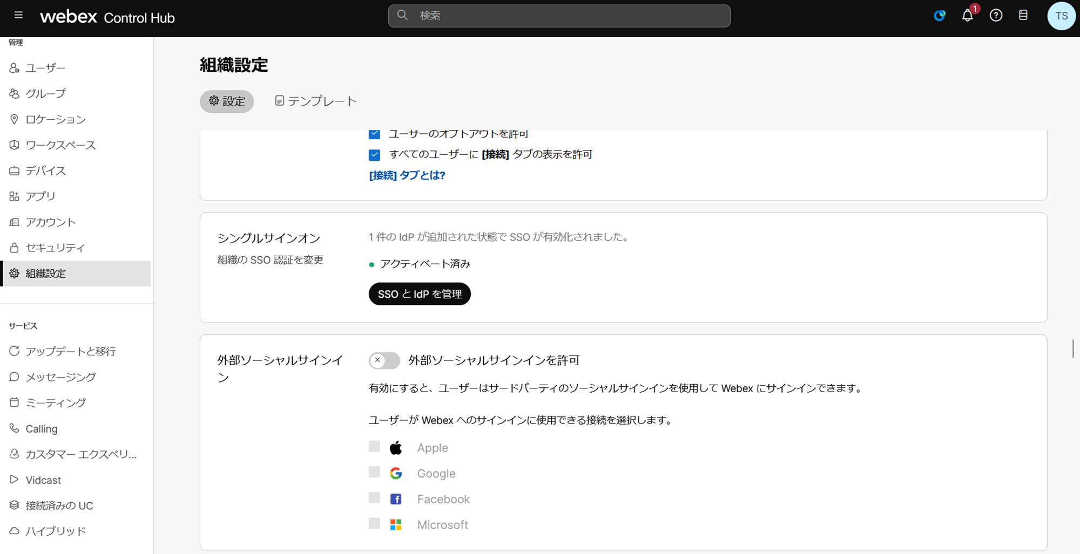
Task: Tick the Facebook sign-in checkbox
Action: coord(374,497)
